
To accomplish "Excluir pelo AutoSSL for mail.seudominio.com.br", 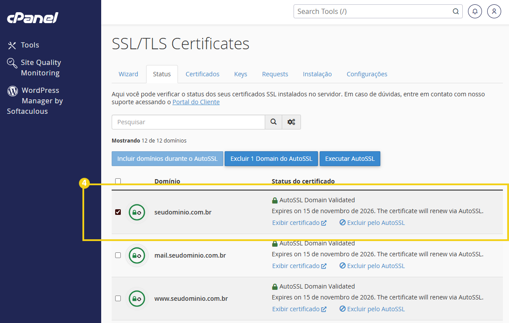I will [x=372, y=266].
